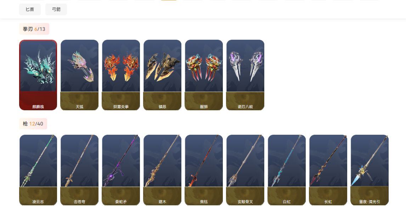Select the 长虹 dark red spear
This screenshot has height=206, width=406.
328,170
